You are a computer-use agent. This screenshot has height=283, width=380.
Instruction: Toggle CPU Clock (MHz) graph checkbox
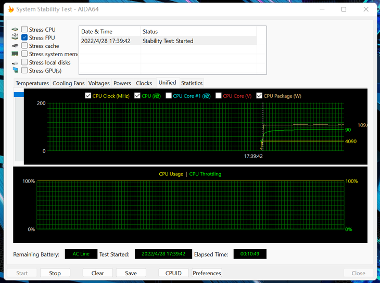click(x=88, y=96)
